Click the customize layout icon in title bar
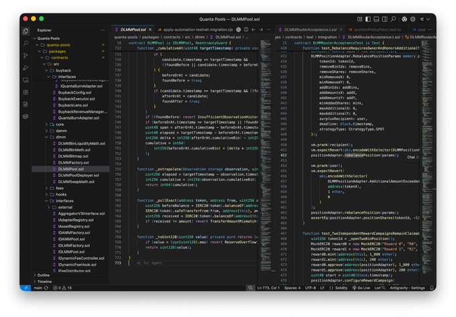456x317 pixels. [359, 19]
